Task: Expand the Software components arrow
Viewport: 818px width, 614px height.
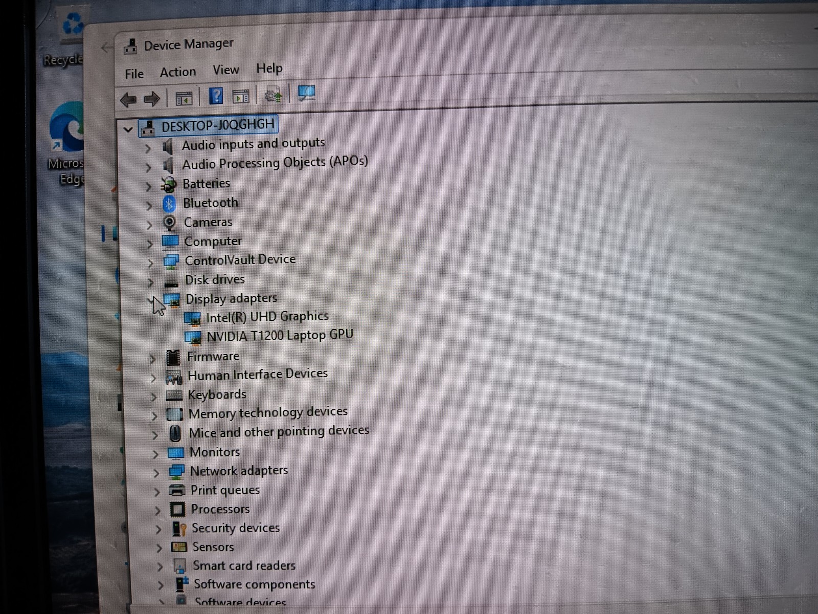Action: click(x=161, y=586)
